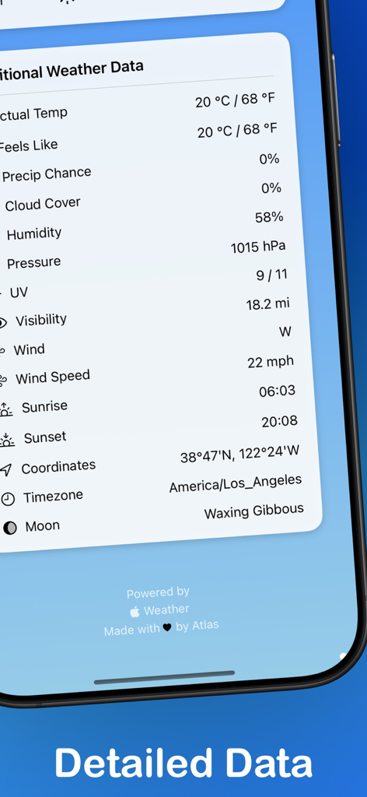
Task: Click the Moon phase icon
Action: [9, 528]
